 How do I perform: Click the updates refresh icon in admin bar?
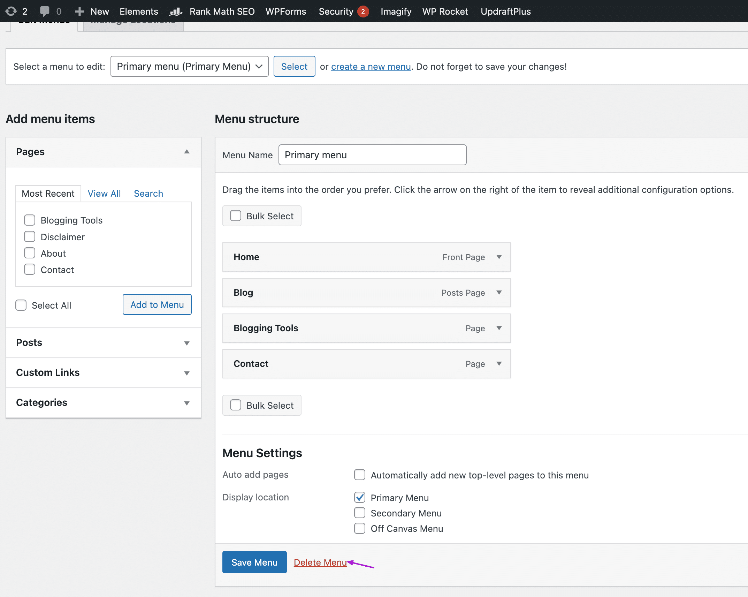(11, 11)
